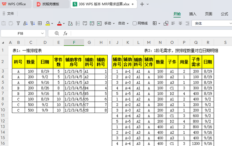
Task: Open the 手动 dropdown
Action: [x=109, y=24]
